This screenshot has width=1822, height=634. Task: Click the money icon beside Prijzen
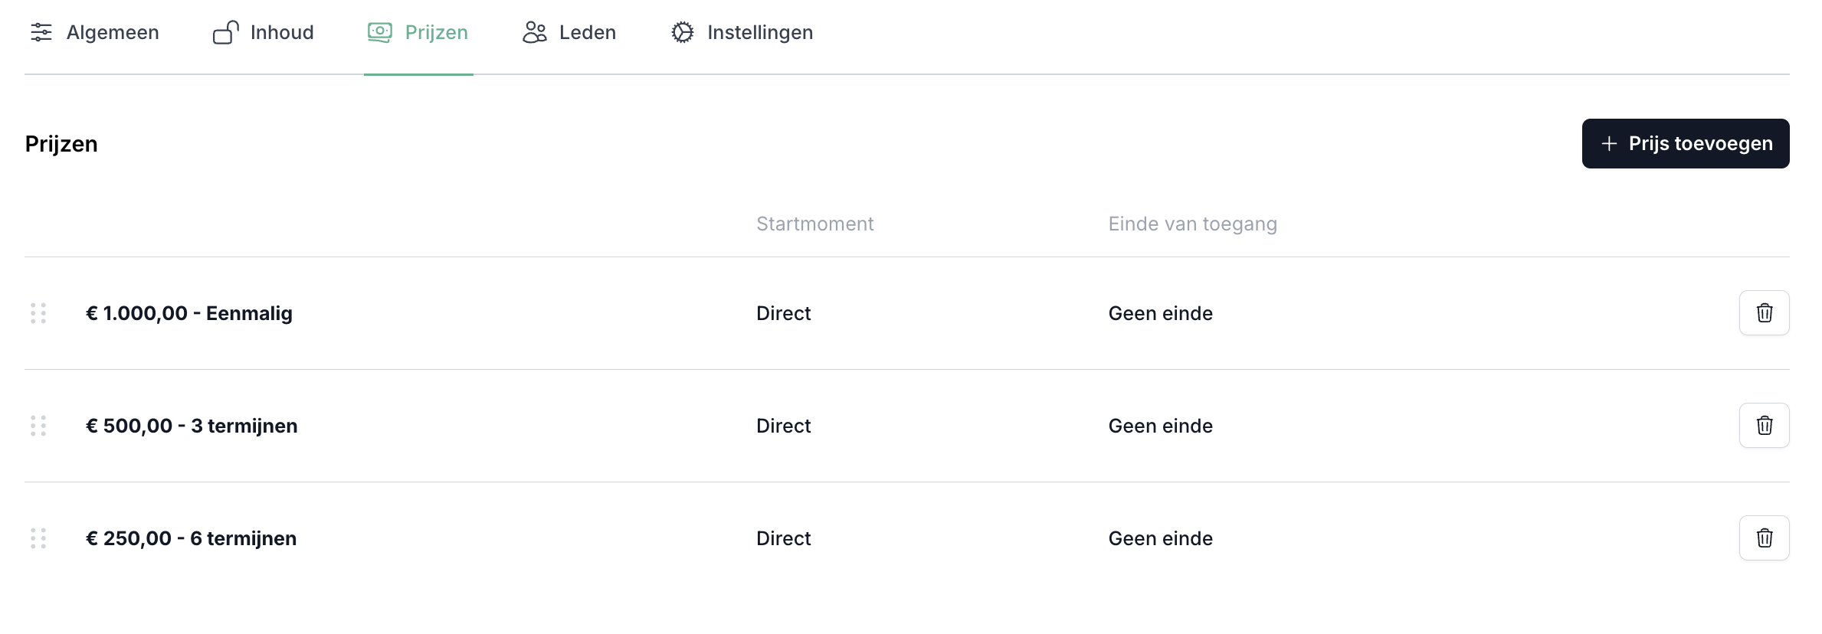379,32
